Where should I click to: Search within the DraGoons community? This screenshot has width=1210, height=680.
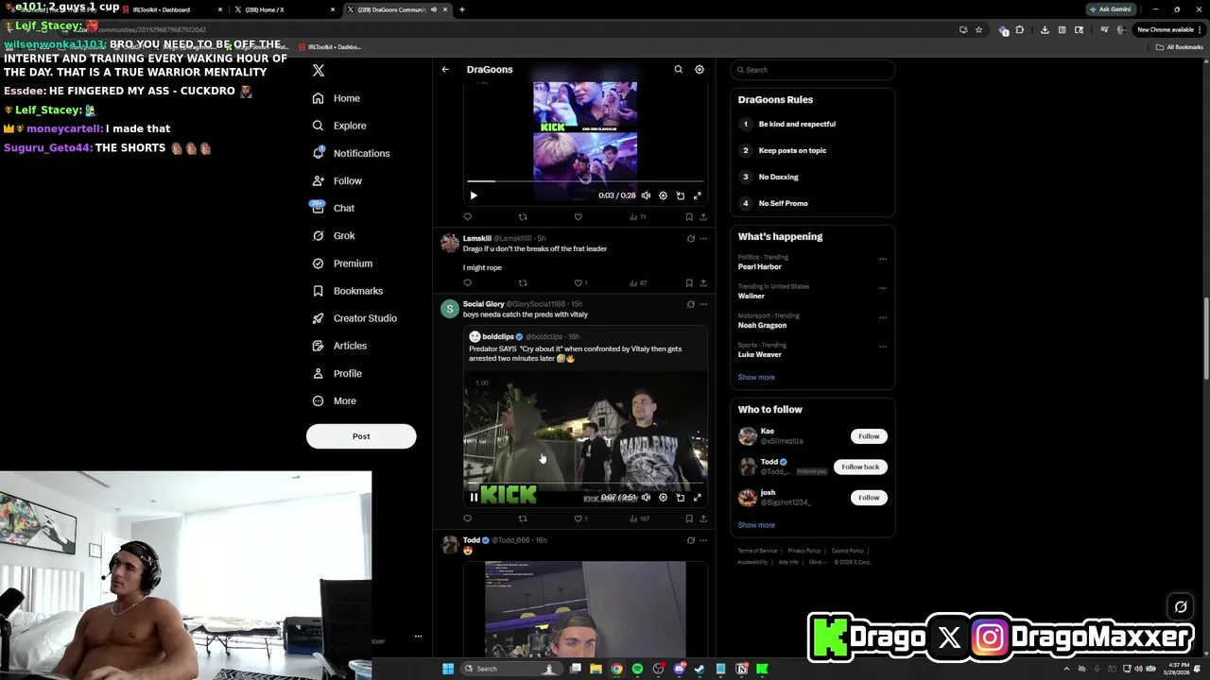click(x=678, y=69)
